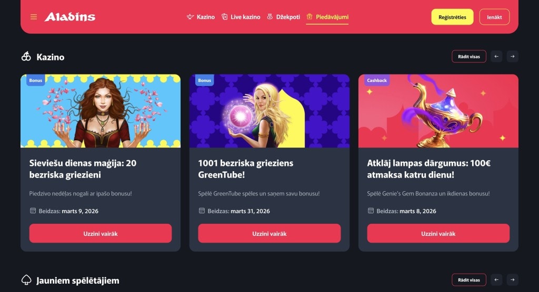The height and width of the screenshot is (292, 539).
Task: Show previous Jauniem spēlētājiem offers arrow
Action: [x=496, y=279]
